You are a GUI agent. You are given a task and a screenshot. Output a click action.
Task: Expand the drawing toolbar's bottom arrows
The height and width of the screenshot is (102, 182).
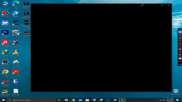pyautogui.click(x=180, y=64)
